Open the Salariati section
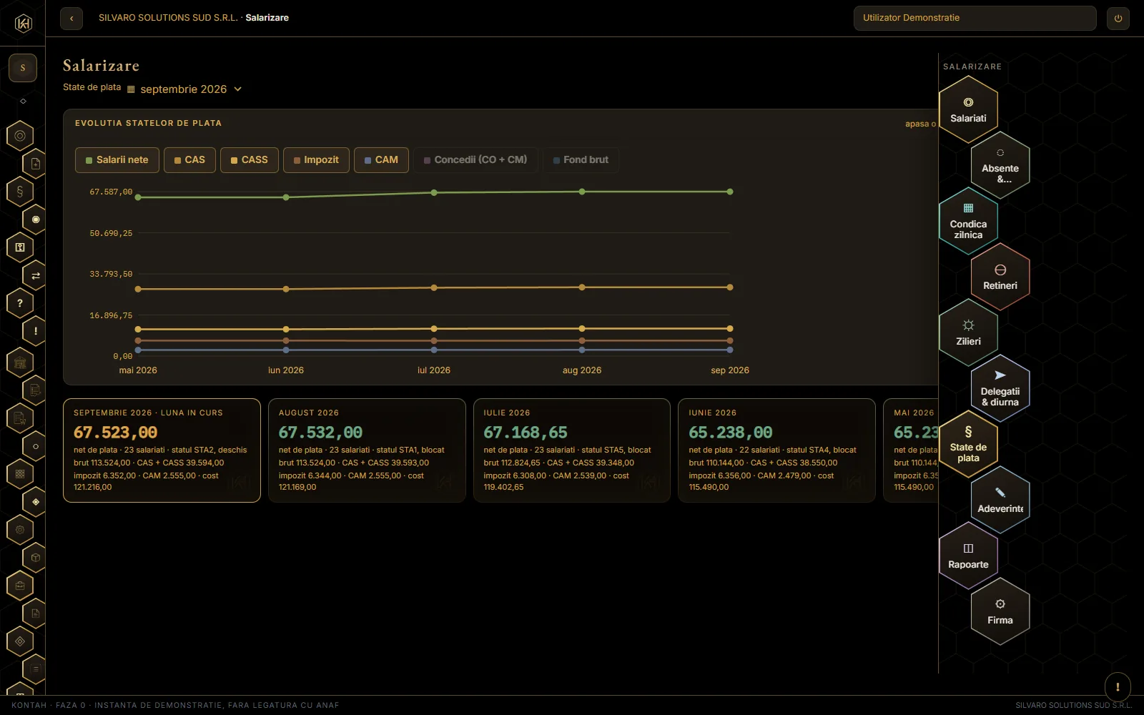This screenshot has height=715, width=1144. pyautogui.click(x=968, y=110)
